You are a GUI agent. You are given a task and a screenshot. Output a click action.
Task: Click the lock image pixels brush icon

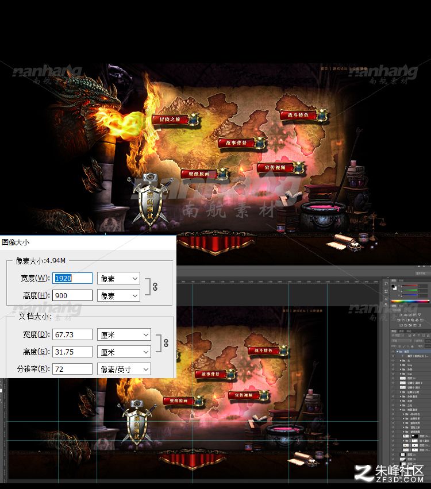pos(404,346)
